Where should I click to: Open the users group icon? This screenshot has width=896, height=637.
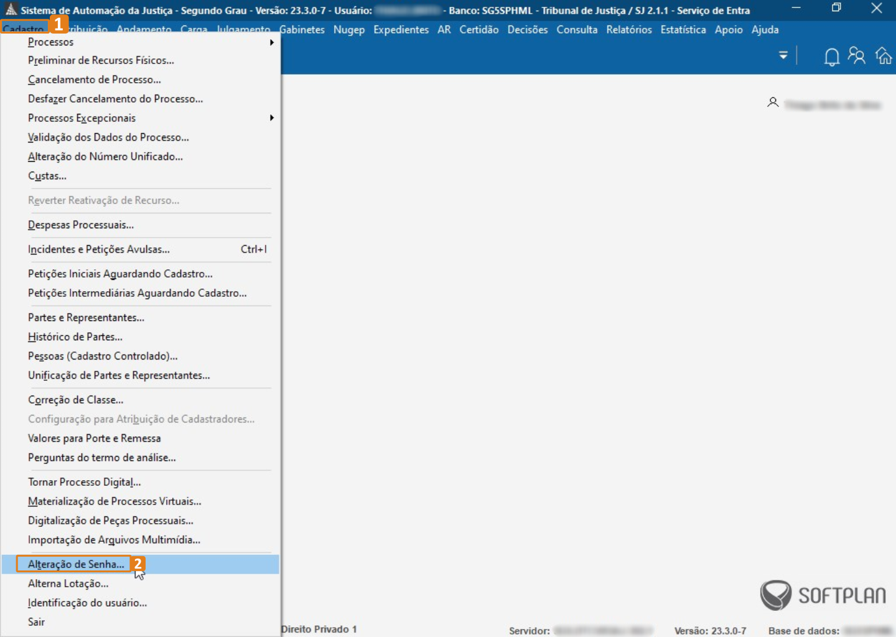point(857,56)
